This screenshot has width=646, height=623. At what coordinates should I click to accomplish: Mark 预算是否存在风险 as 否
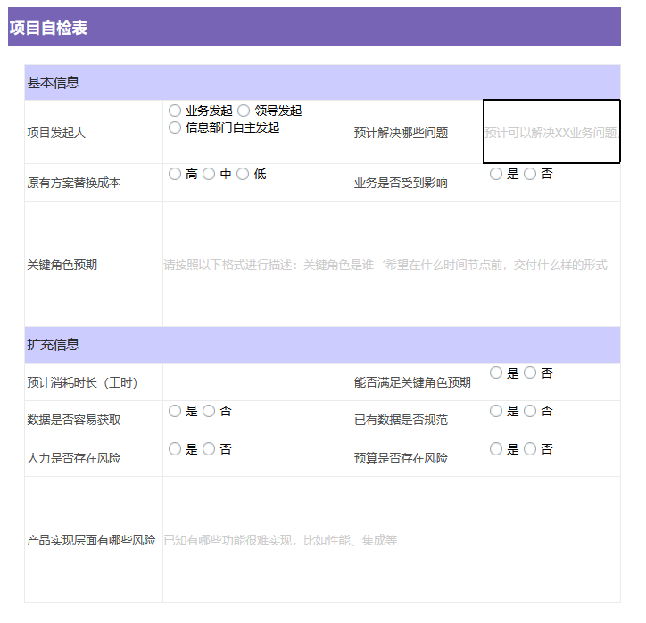530,449
